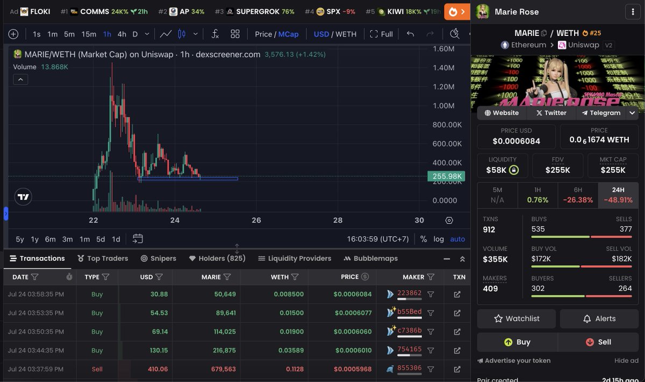Image resolution: width=645 pixels, height=382 pixels.
Task: Undo the last chart action
Action: pyautogui.click(x=411, y=34)
